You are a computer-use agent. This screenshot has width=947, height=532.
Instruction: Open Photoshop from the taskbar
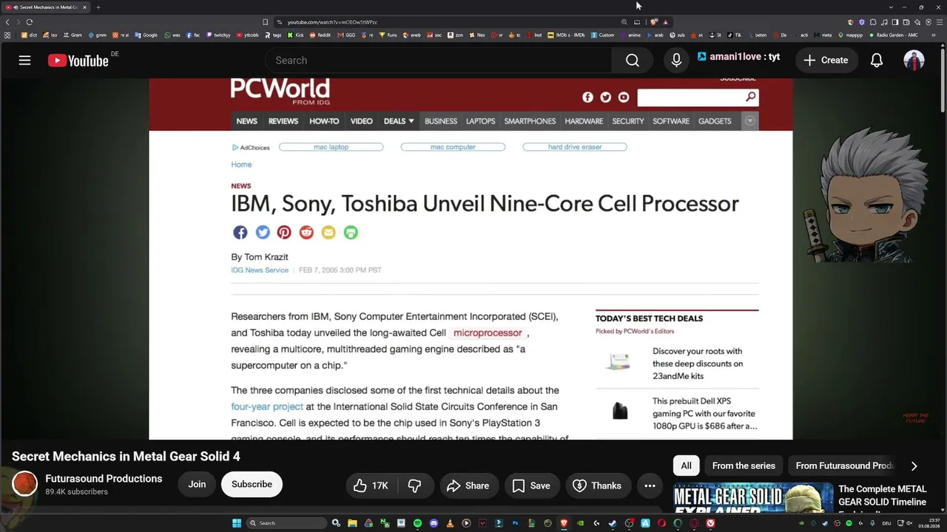(515, 523)
